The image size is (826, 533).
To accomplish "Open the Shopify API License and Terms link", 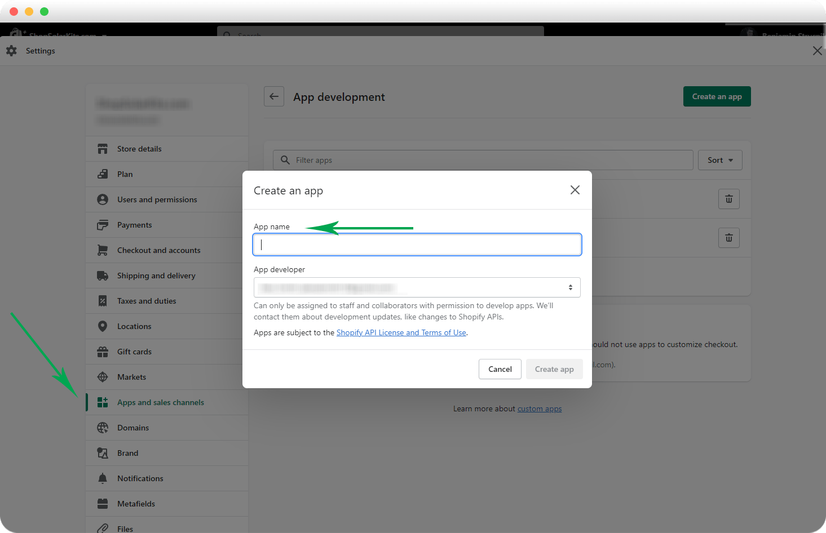I will click(x=401, y=332).
